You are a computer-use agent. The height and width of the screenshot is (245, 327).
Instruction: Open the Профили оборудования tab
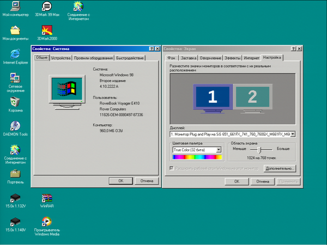tap(93, 58)
